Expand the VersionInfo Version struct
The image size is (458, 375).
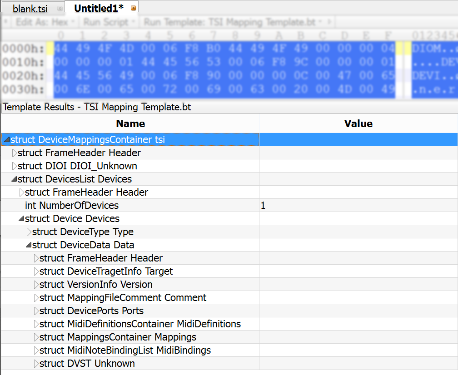coord(36,285)
